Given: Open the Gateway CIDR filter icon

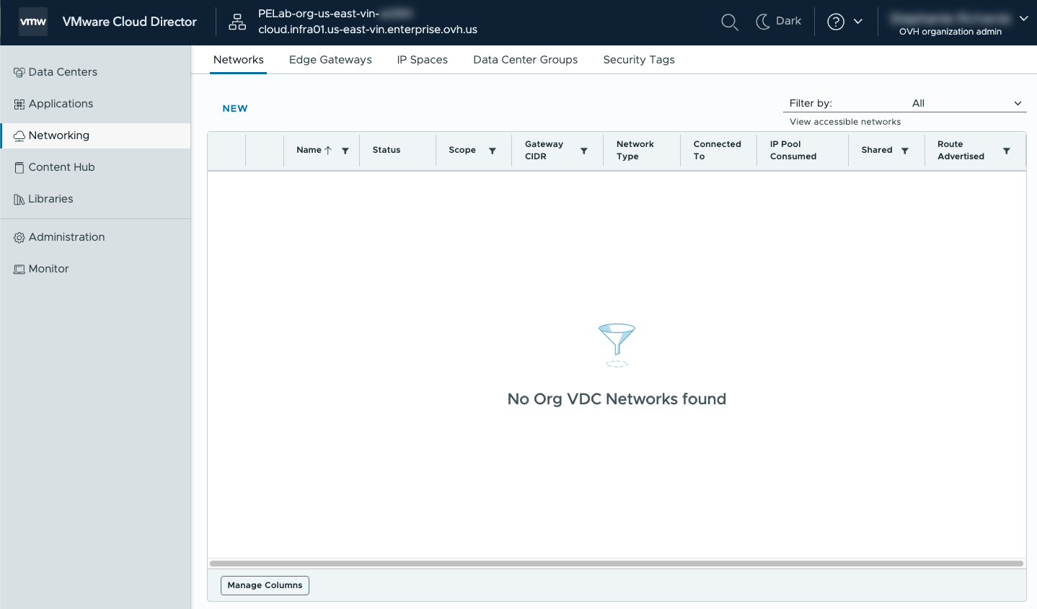Looking at the screenshot, I should click(584, 151).
